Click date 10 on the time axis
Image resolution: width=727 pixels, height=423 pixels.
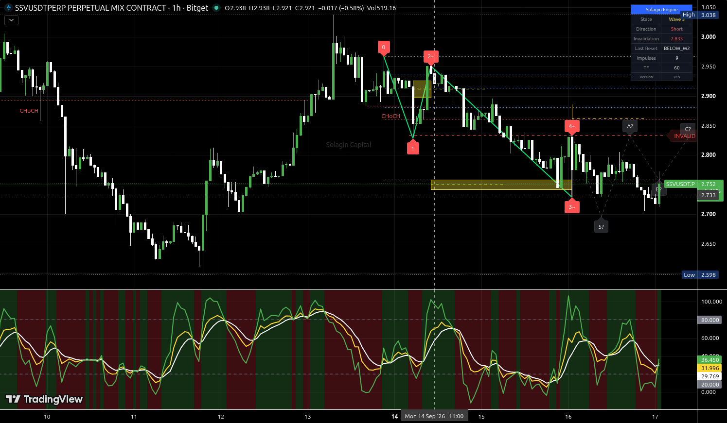click(x=47, y=417)
